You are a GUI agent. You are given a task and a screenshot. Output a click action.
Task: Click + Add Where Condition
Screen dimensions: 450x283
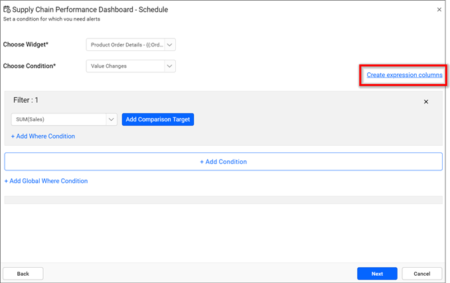pyautogui.click(x=43, y=137)
